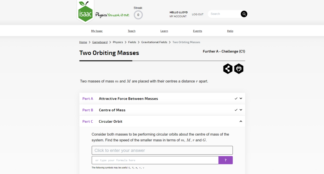Focus the 'type your formula here' field
Image resolution: width=324 pixels, height=174 pixels.
(x=155, y=160)
